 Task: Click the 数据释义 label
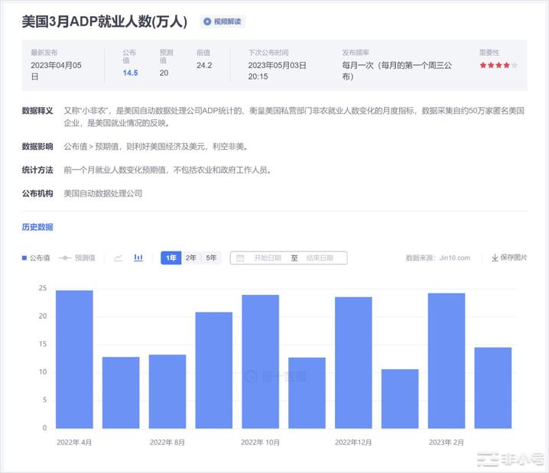click(x=37, y=111)
